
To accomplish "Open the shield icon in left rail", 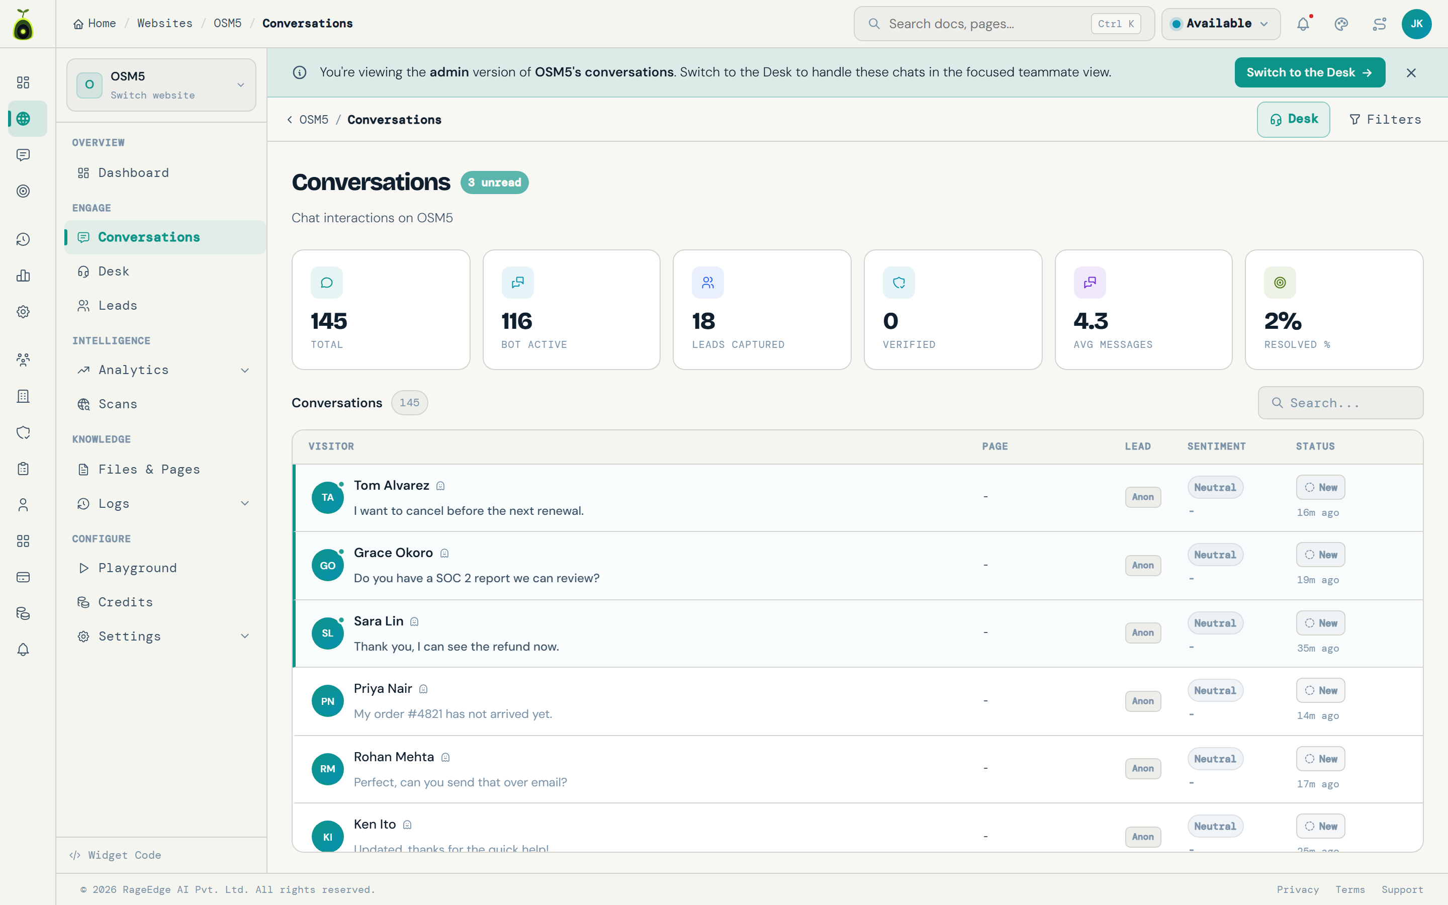I will pyautogui.click(x=23, y=432).
